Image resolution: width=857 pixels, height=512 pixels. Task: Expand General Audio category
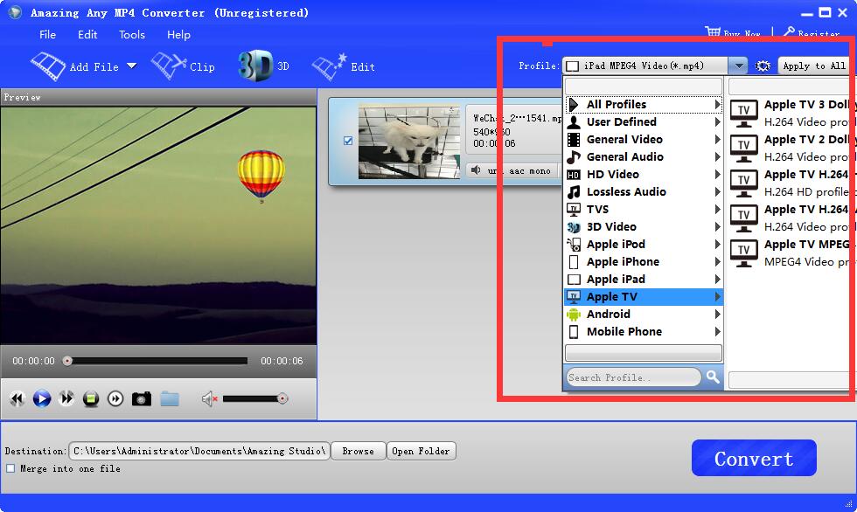coord(644,156)
